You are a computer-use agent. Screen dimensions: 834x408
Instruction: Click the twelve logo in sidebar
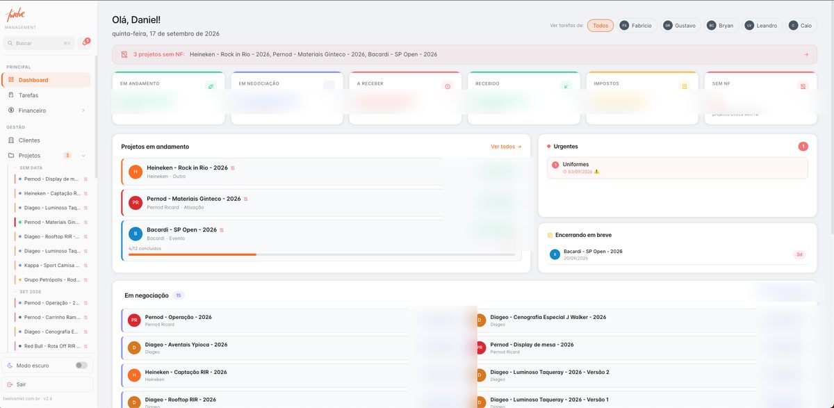click(15, 15)
